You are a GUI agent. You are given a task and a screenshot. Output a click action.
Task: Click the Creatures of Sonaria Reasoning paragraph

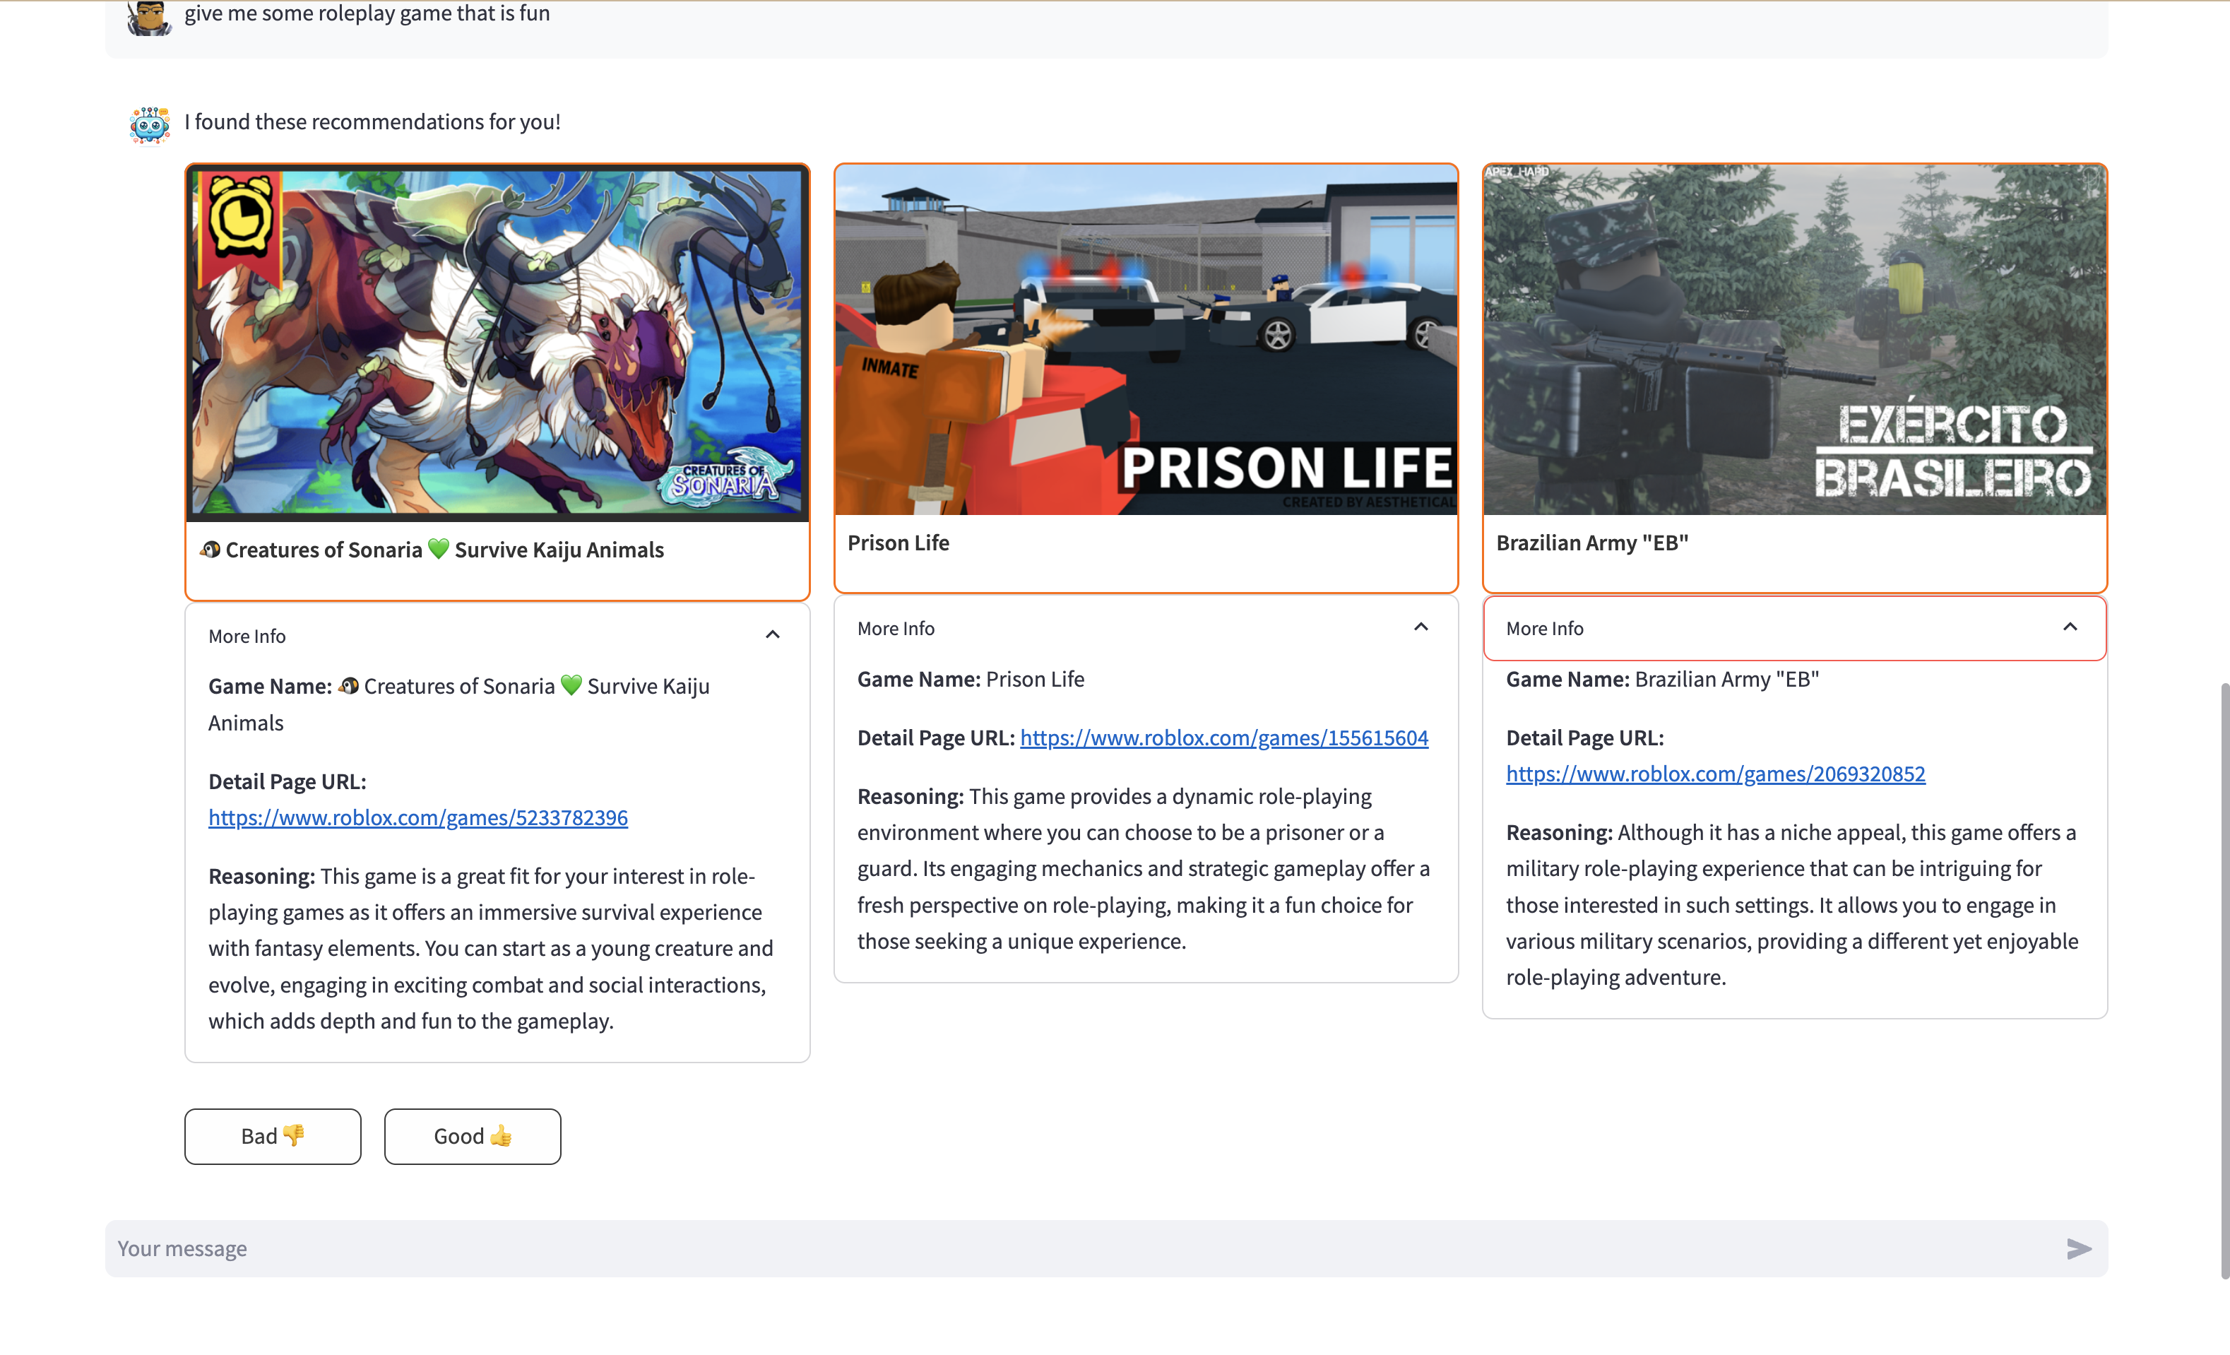coord(493,949)
